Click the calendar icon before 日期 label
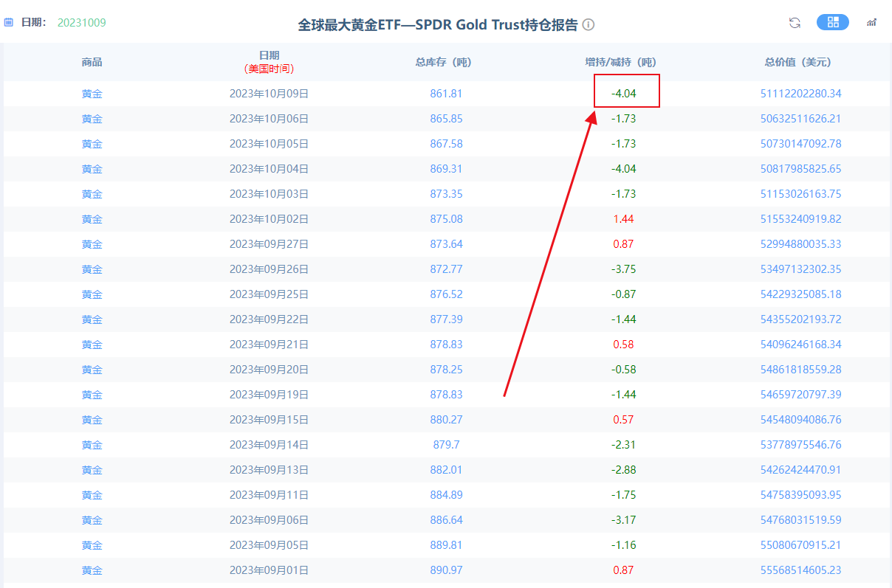Image resolution: width=892 pixels, height=588 pixels. point(10,22)
